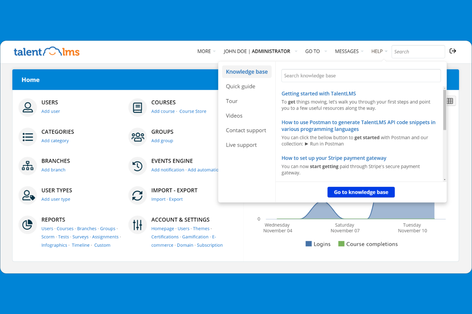Click the Add category link
The height and width of the screenshot is (314, 472).
pos(55,141)
